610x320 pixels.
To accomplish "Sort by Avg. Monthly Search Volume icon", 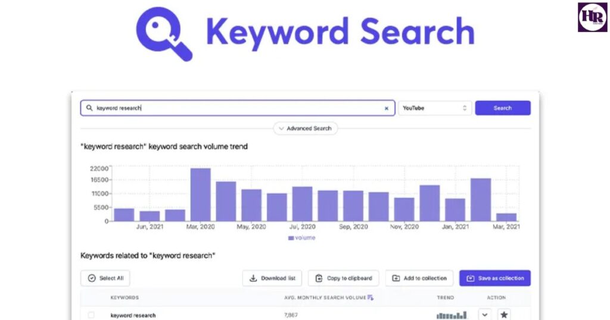I will click(371, 297).
